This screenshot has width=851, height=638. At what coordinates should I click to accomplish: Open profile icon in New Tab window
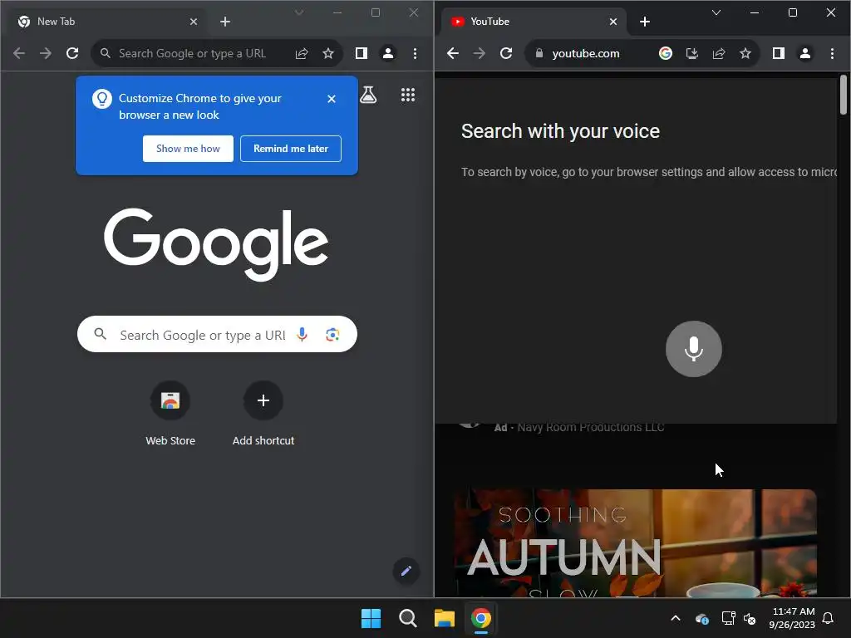click(388, 53)
